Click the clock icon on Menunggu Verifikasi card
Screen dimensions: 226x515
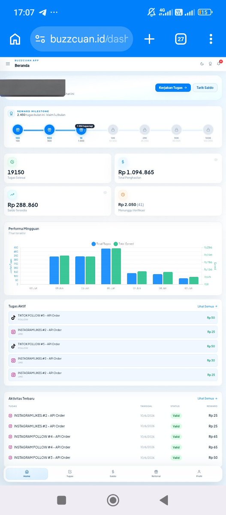[x=123, y=194]
